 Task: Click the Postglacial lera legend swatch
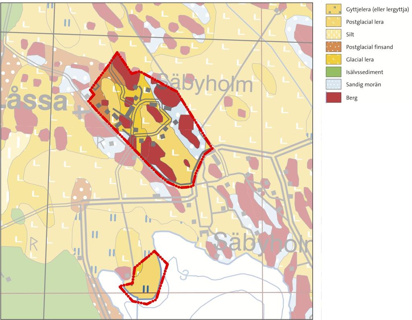pyautogui.click(x=334, y=22)
